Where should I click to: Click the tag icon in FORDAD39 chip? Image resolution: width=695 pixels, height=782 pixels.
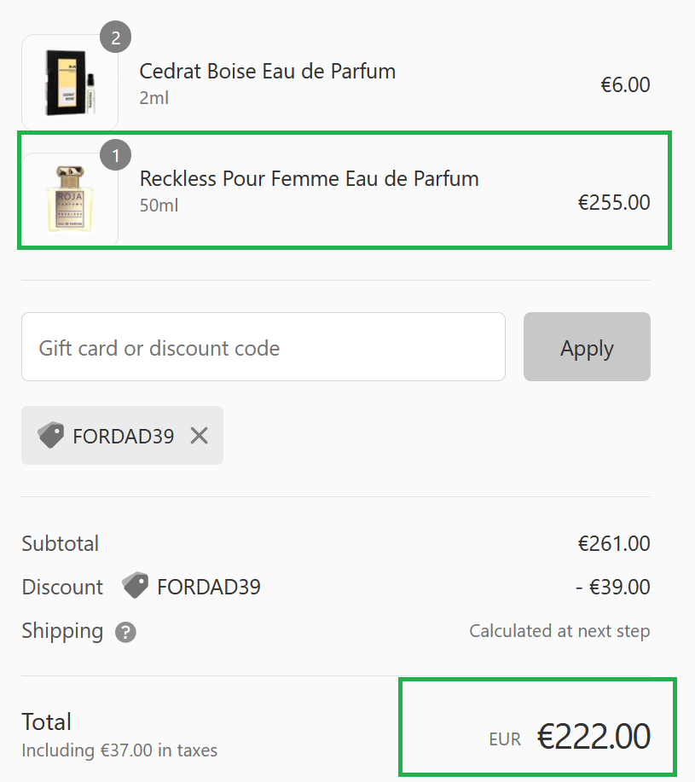click(50, 436)
